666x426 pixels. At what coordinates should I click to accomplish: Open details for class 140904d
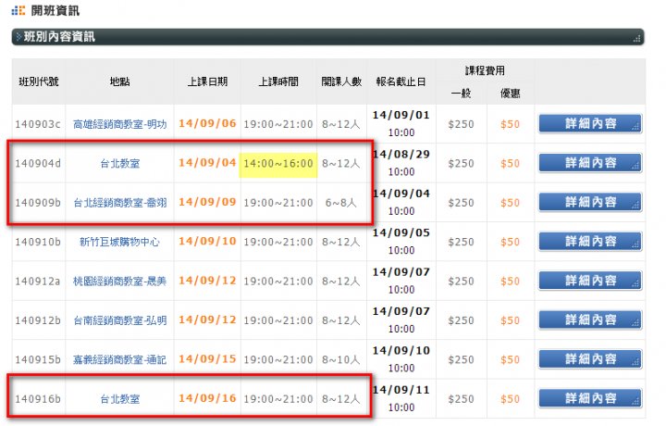click(x=590, y=163)
